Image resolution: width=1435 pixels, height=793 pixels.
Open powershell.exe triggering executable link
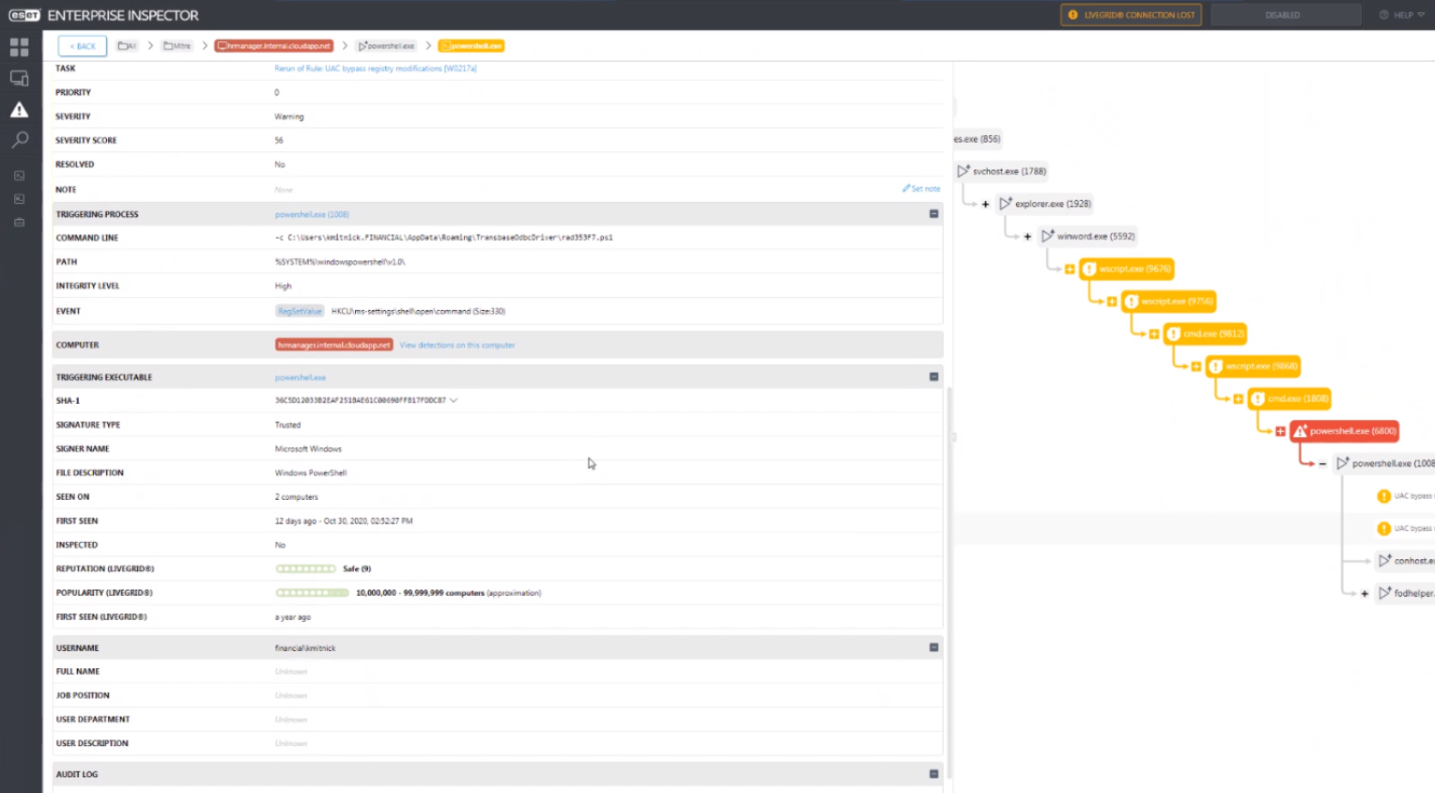coord(301,377)
